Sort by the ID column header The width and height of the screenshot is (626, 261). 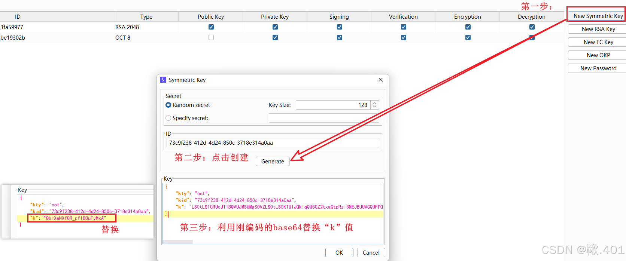tap(57, 17)
